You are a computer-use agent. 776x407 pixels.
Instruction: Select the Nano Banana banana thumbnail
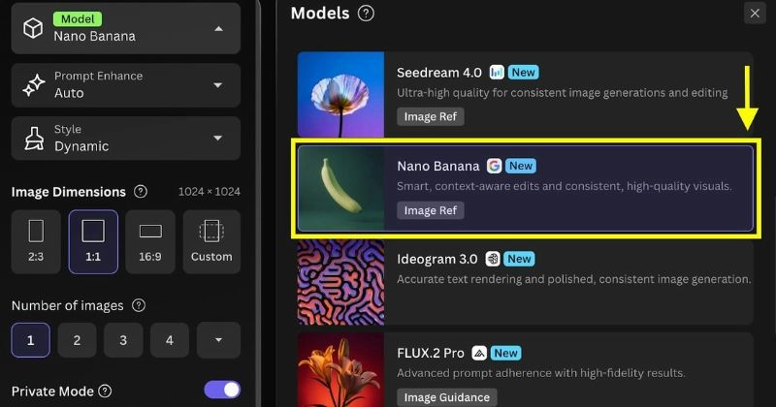coord(340,188)
